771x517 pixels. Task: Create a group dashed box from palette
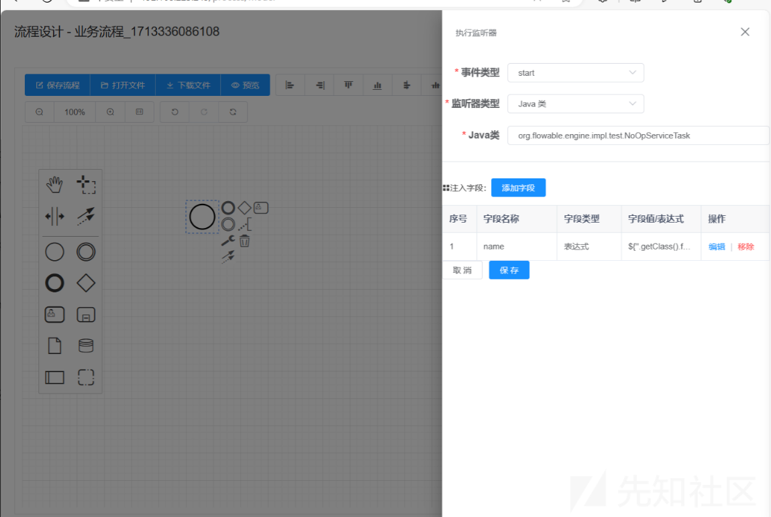(x=86, y=378)
